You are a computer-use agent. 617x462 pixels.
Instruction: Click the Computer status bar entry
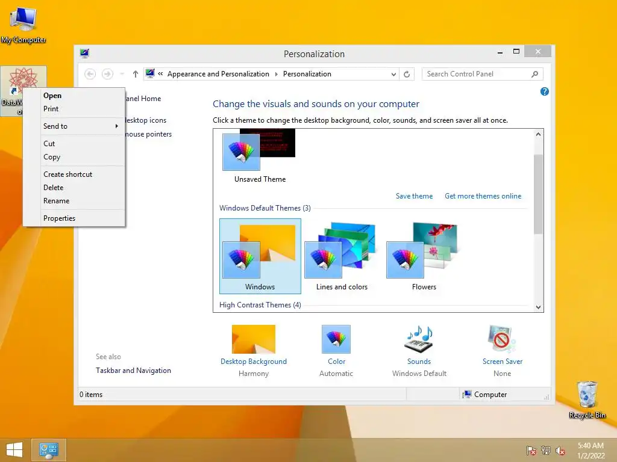(485, 395)
